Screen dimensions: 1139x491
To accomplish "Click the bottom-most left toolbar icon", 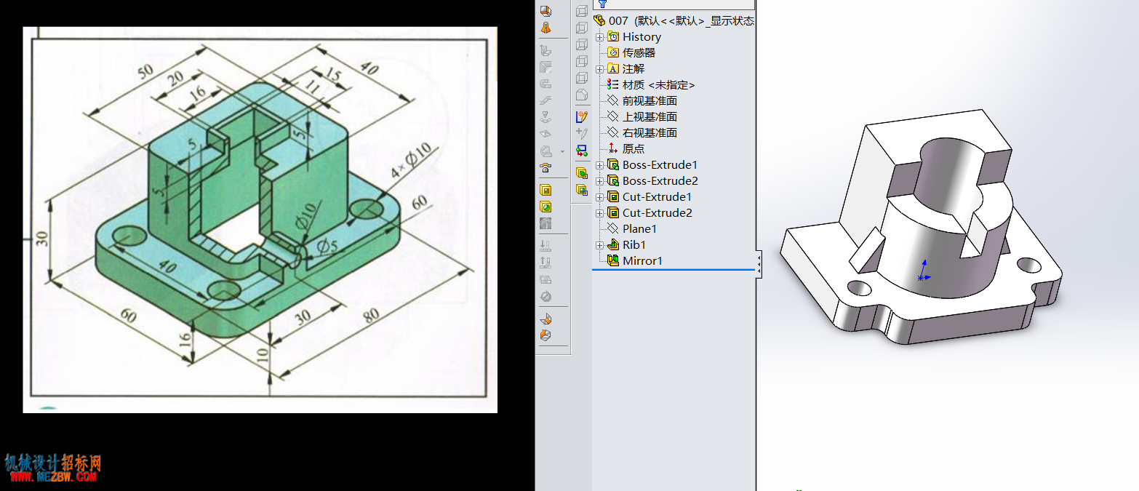I will [545, 335].
